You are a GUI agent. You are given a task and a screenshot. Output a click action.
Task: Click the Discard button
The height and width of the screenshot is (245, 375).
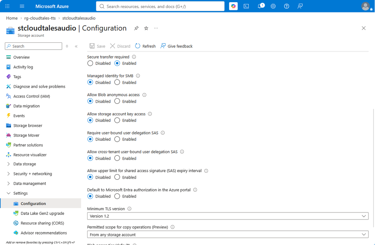pos(120,46)
